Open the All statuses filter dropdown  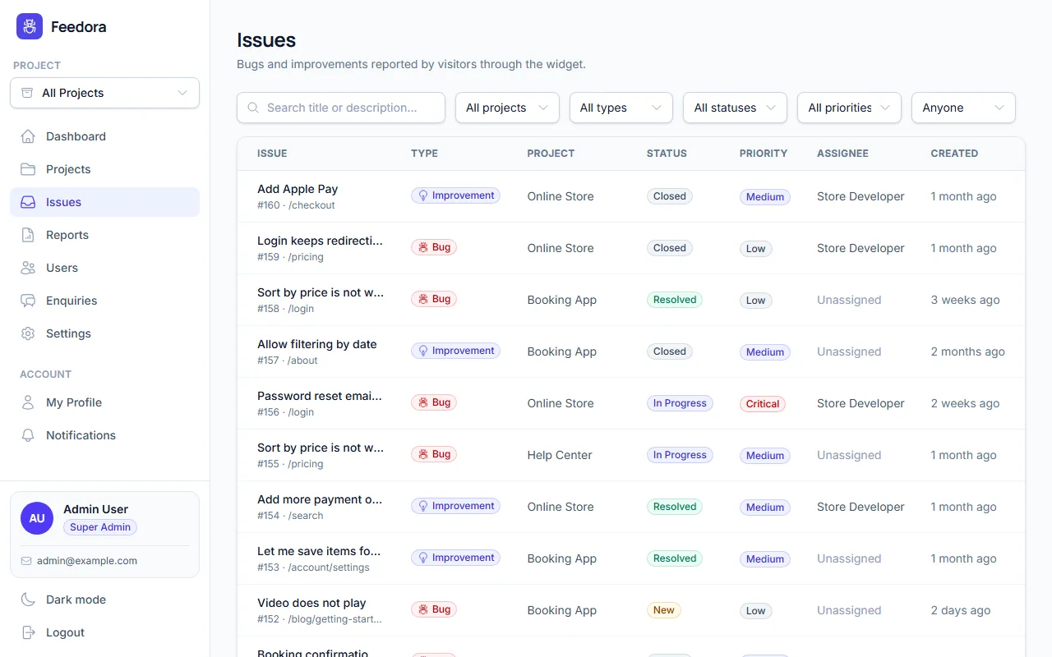click(735, 108)
